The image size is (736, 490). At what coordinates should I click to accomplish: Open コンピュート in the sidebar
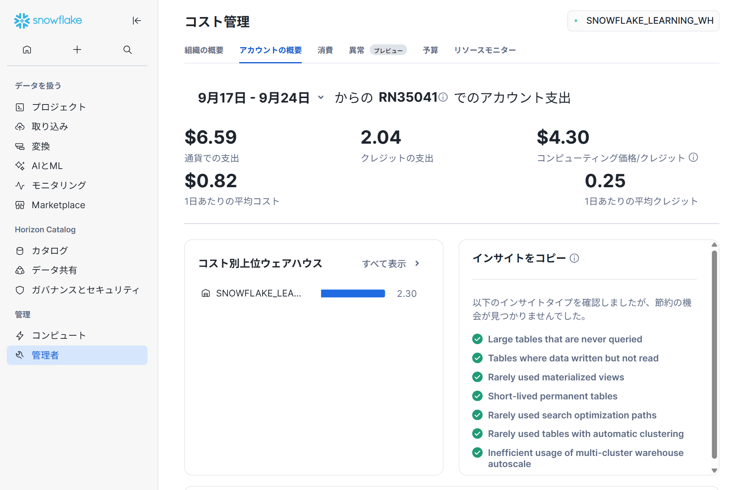[x=77, y=336]
